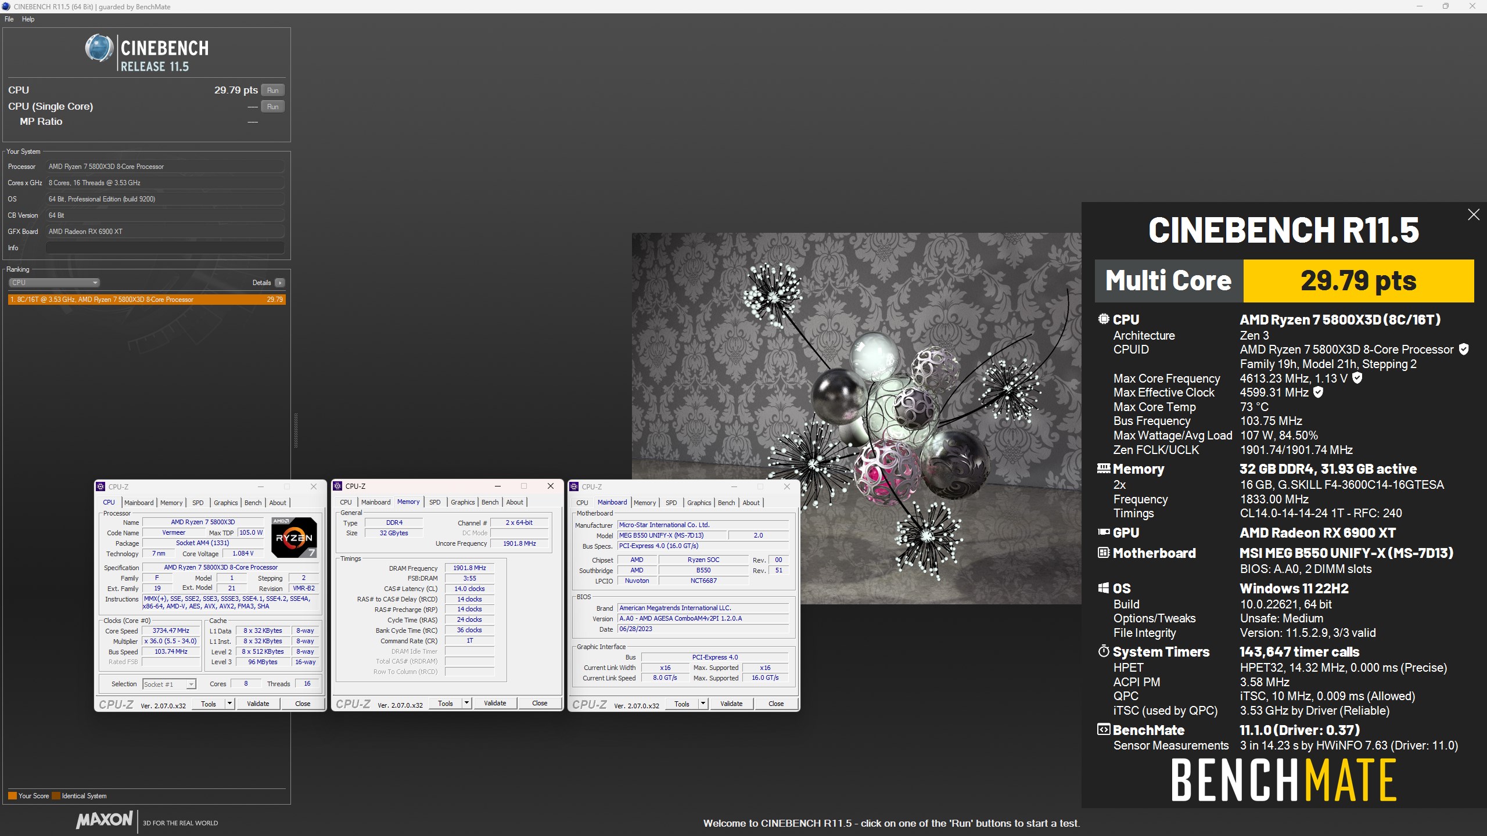The height and width of the screenshot is (836, 1487).
Task: Open the Tools dropdown arrow in CPU tab window
Action: point(230,704)
